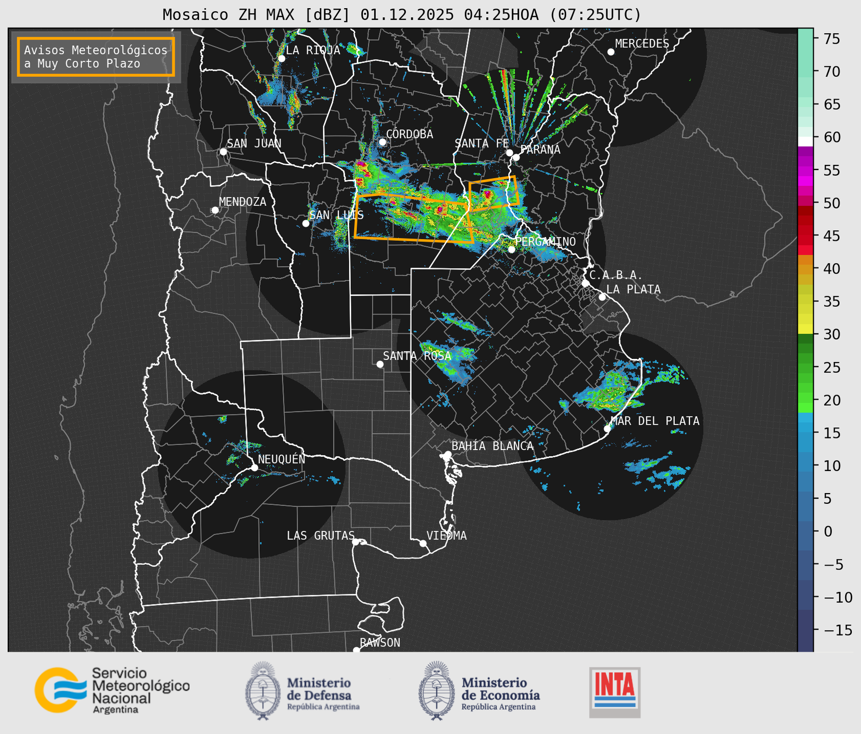The image size is (861, 734).
Task: Click the green 25 dBZ color band
Action: (805, 368)
